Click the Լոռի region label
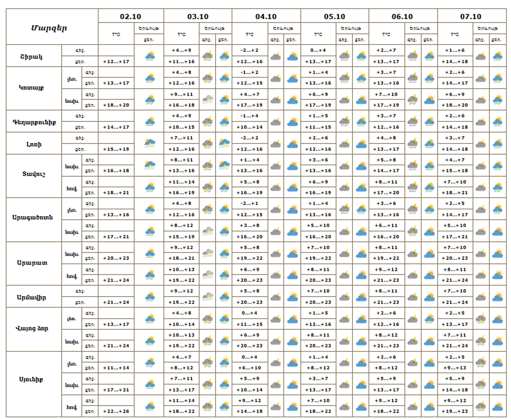The image size is (511, 419). [x=34, y=144]
